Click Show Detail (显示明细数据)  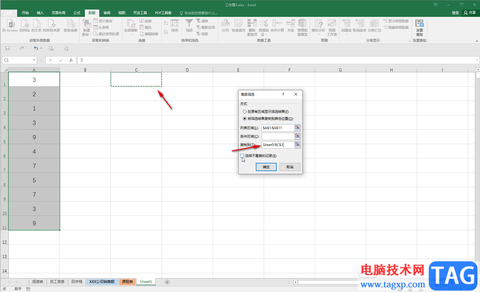point(396,21)
